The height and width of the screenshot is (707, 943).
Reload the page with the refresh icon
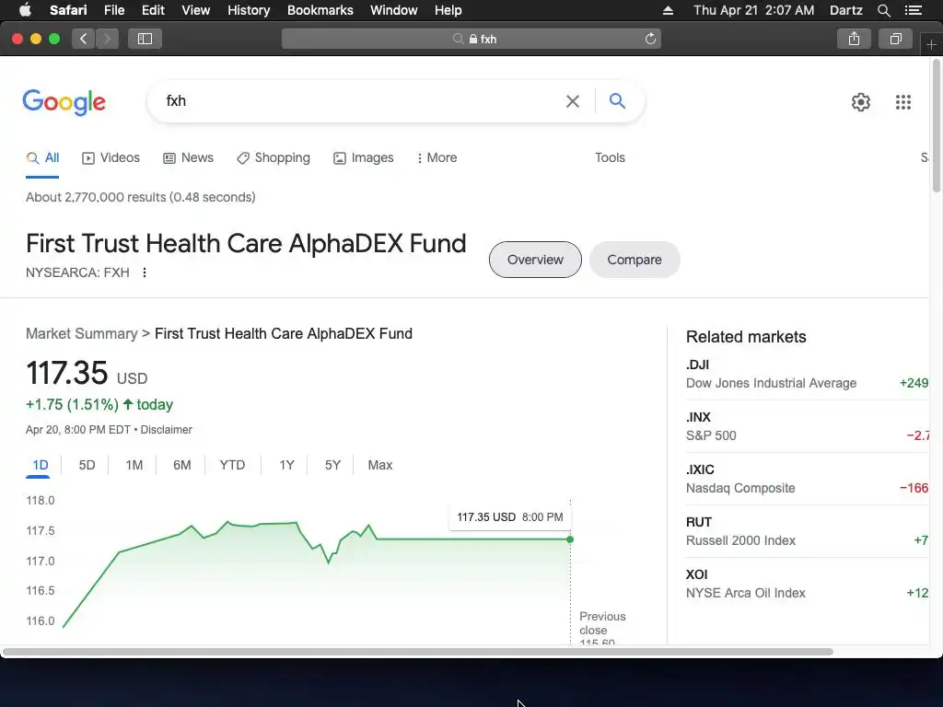point(650,39)
